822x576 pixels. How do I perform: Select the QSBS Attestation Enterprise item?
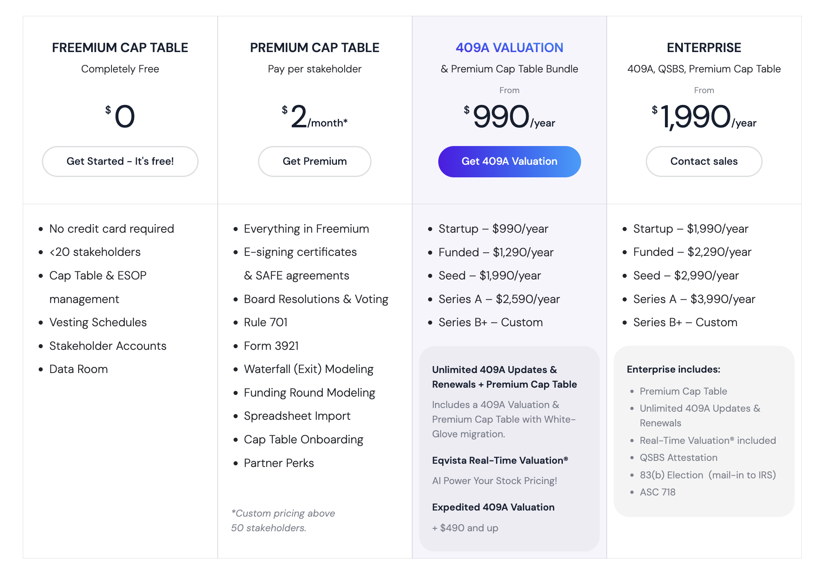point(678,458)
